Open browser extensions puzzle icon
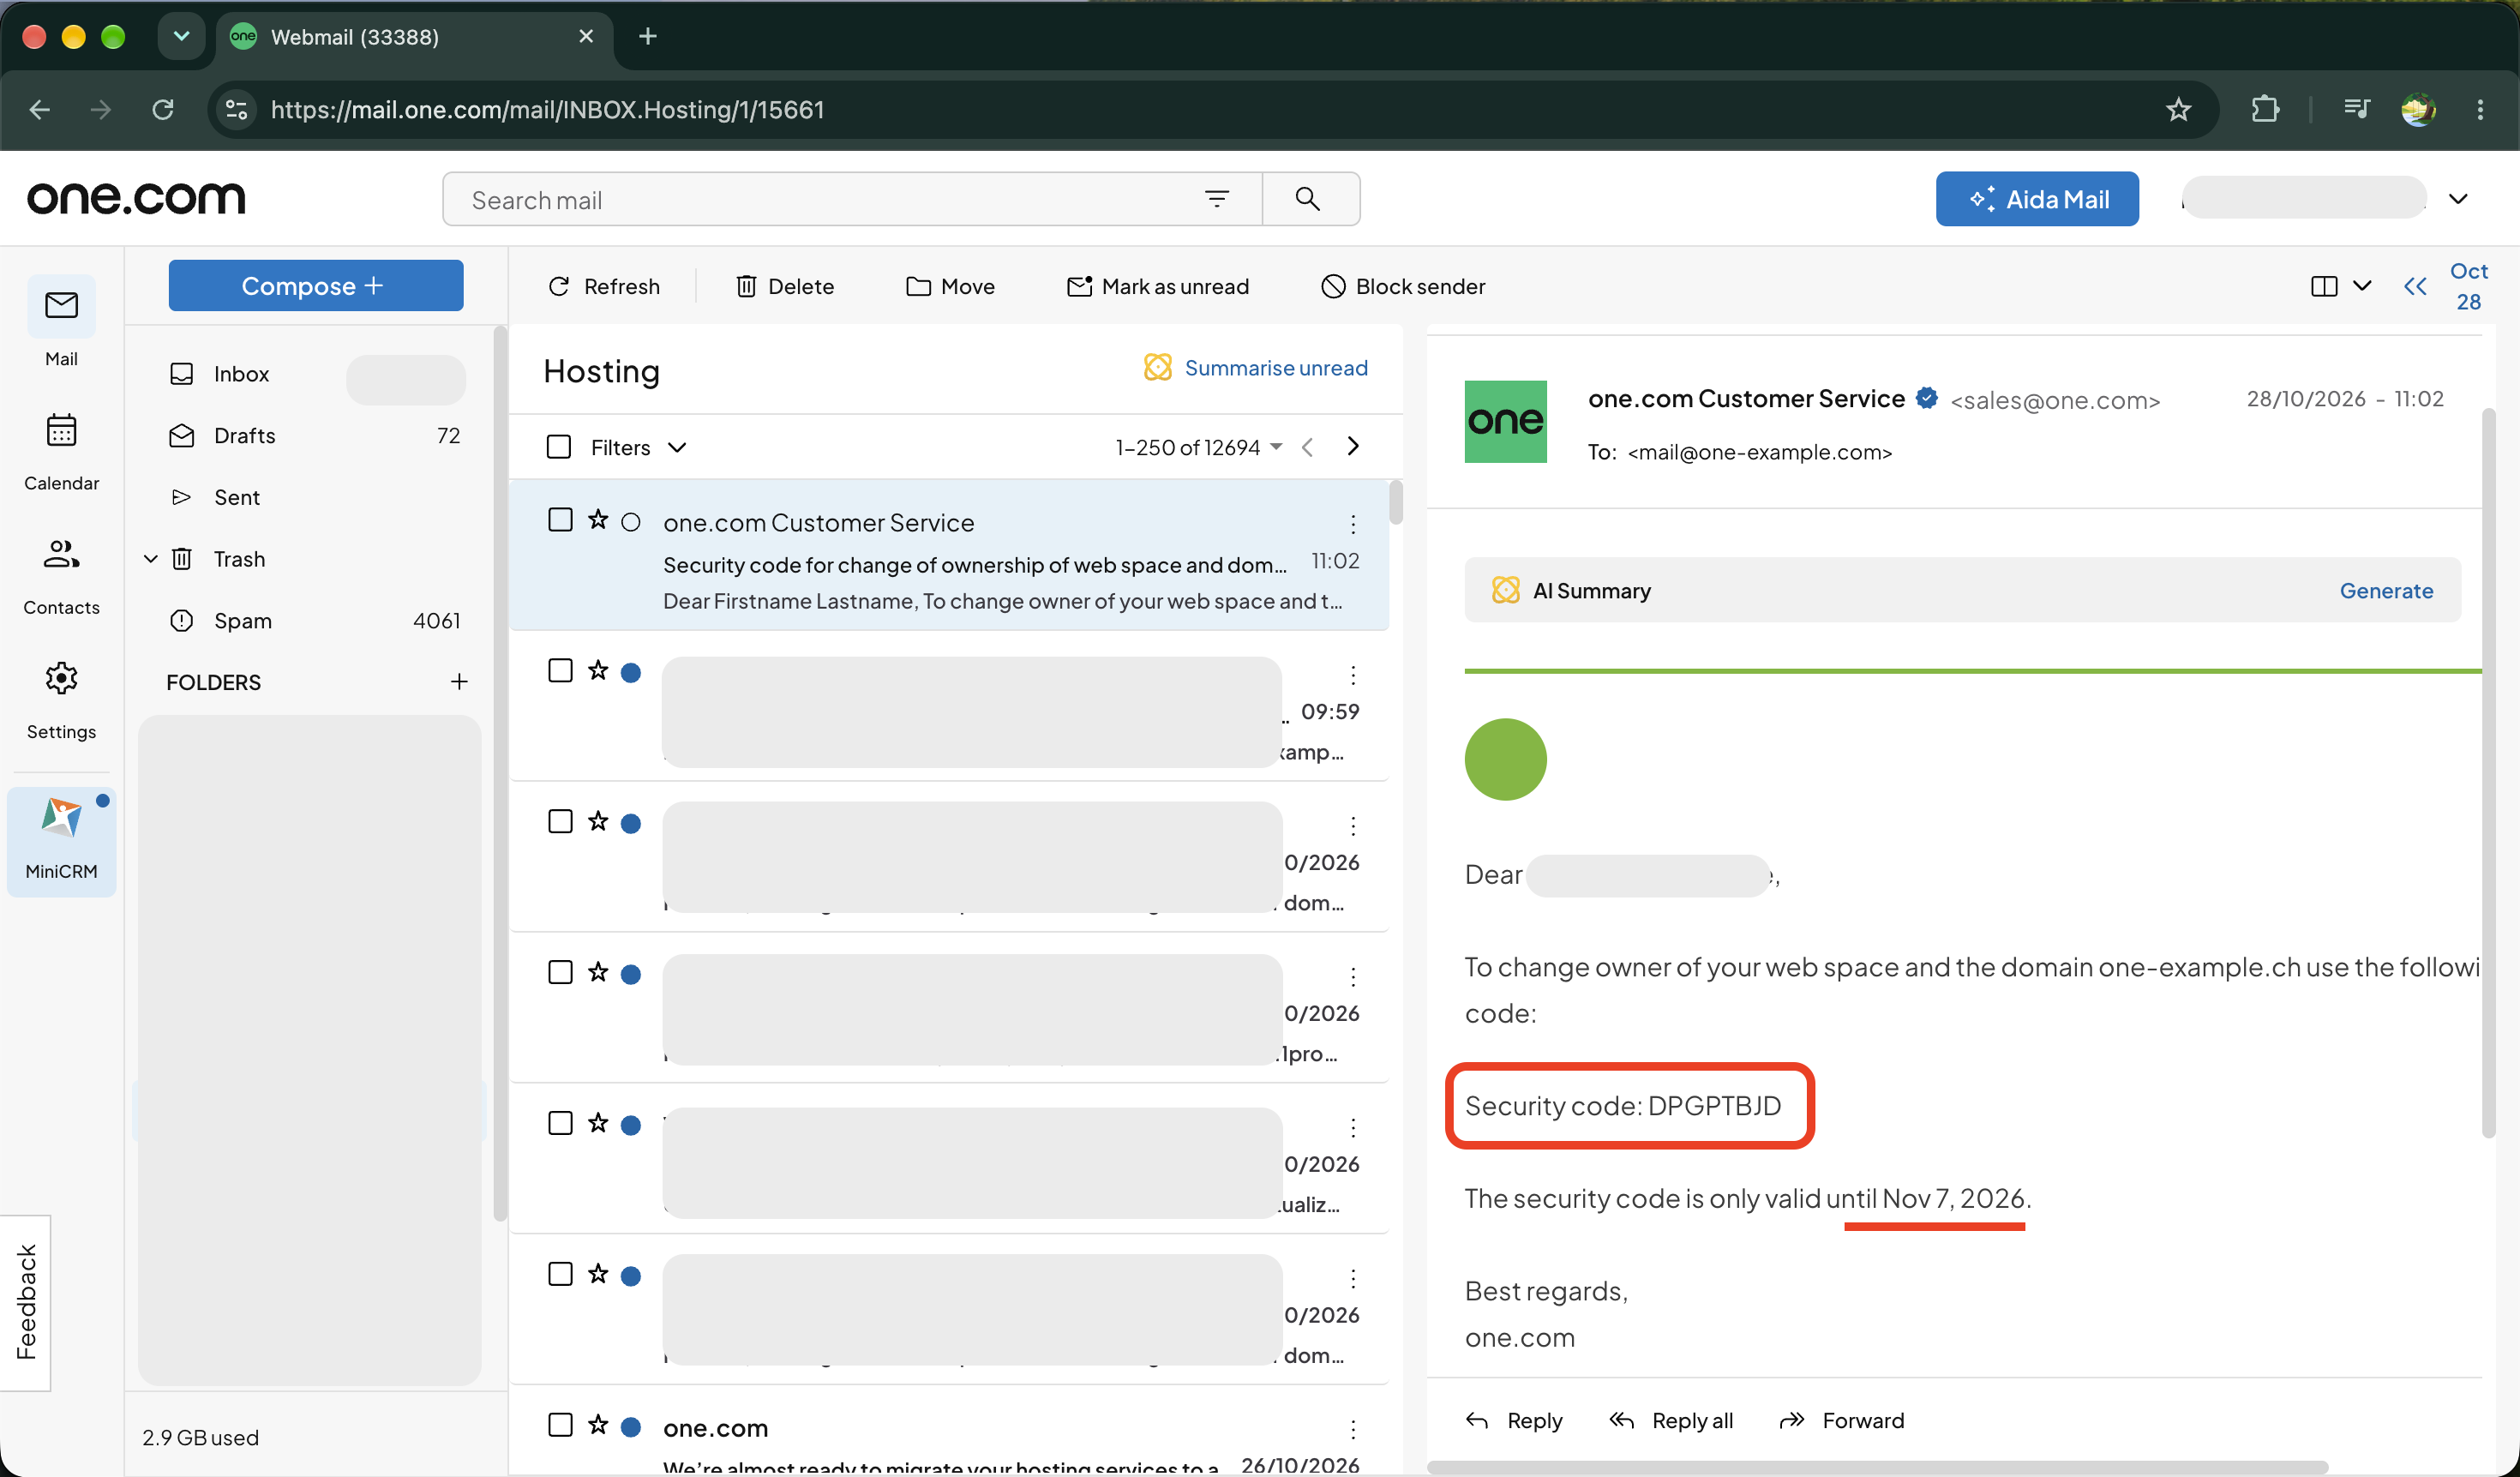 (2265, 109)
